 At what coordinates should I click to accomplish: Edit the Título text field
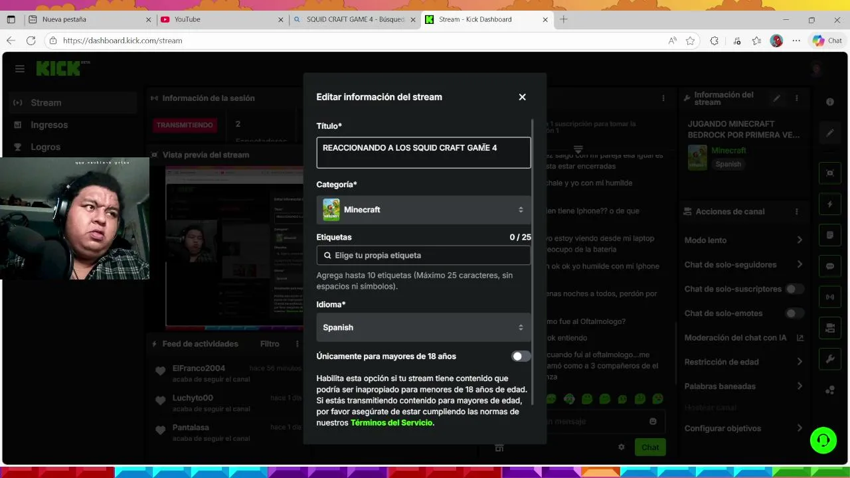424,153
